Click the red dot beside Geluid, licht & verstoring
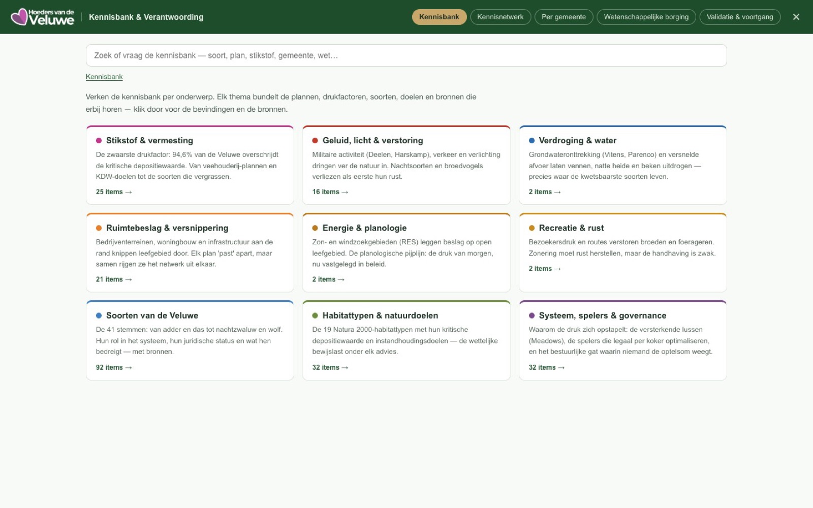813x508 pixels. (315, 140)
